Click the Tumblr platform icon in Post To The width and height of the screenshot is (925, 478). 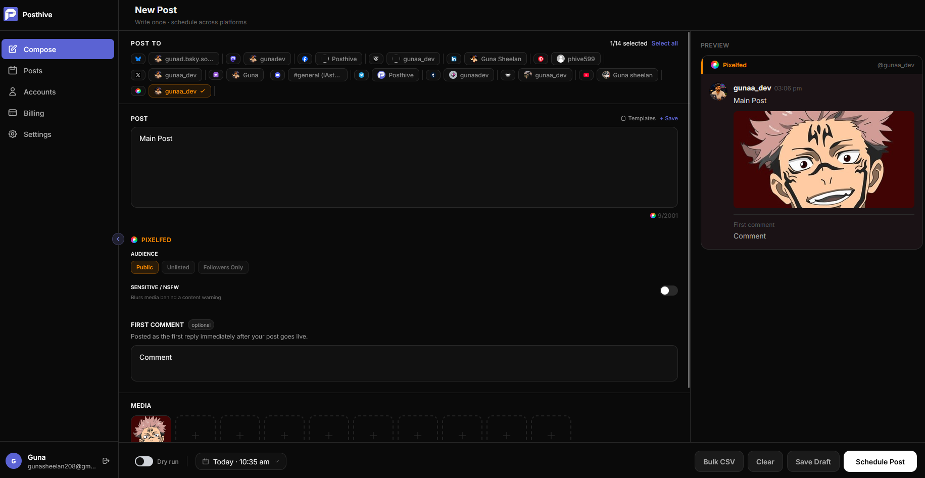433,75
